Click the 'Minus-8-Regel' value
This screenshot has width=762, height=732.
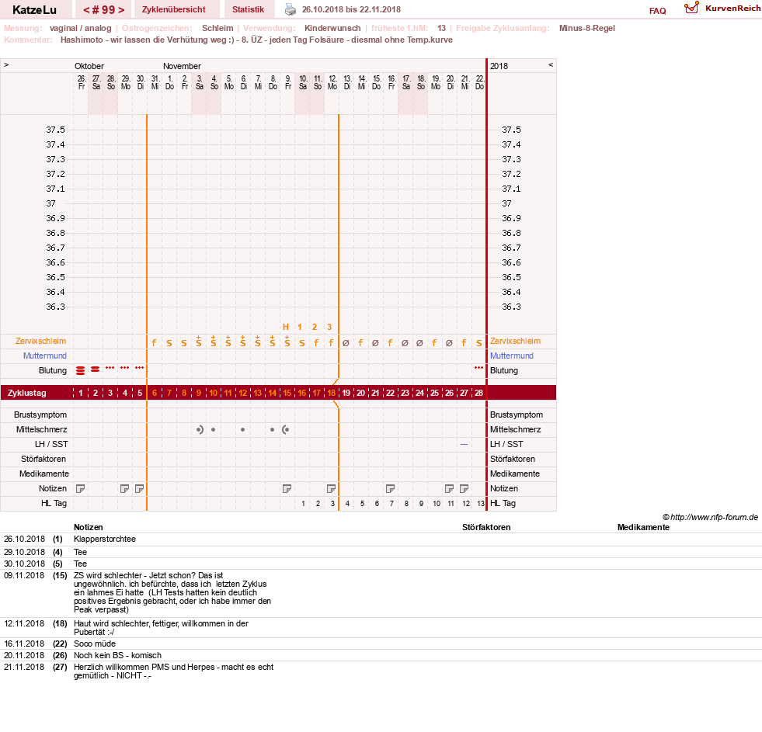586,28
